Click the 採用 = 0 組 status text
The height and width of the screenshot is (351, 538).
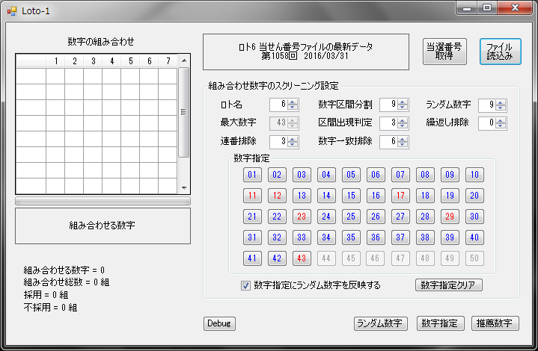46,295
